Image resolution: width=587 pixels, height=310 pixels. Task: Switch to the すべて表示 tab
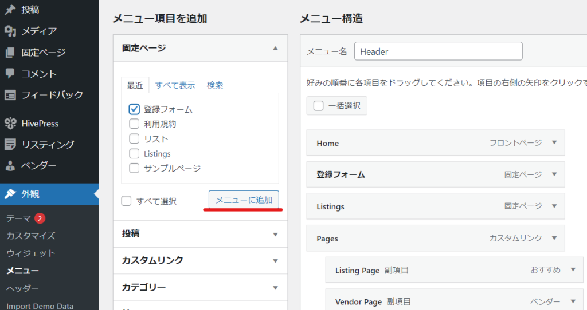click(175, 85)
